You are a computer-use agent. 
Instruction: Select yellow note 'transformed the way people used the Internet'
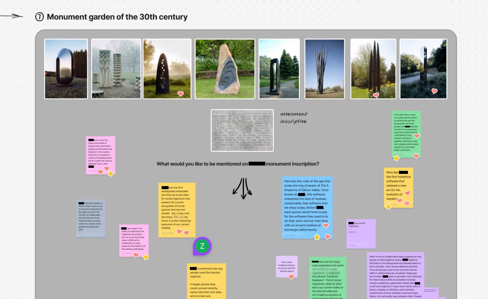[x=206, y=281]
